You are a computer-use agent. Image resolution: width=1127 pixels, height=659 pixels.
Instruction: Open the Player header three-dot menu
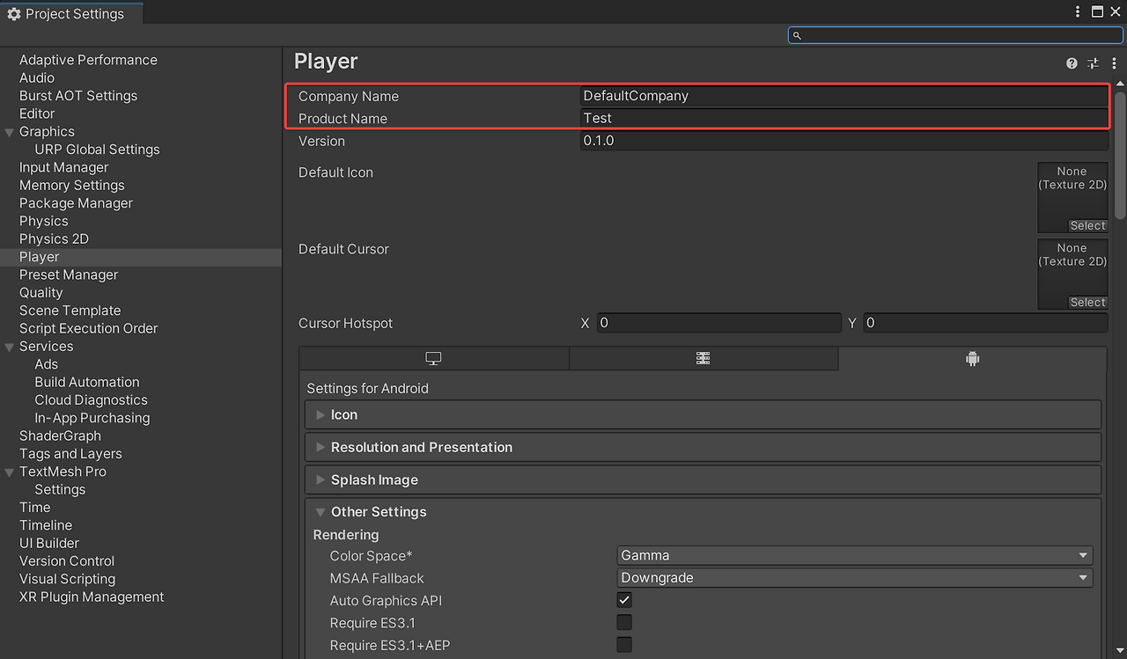click(x=1114, y=63)
